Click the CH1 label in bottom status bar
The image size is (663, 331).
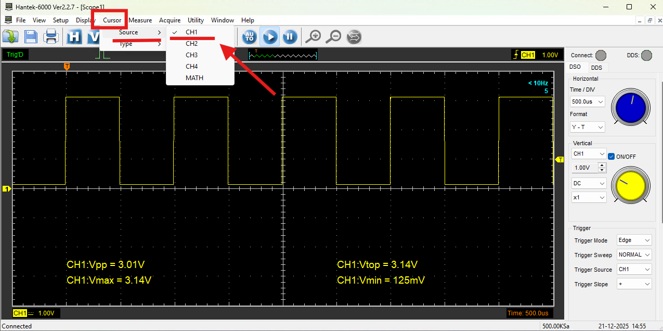tap(20, 313)
